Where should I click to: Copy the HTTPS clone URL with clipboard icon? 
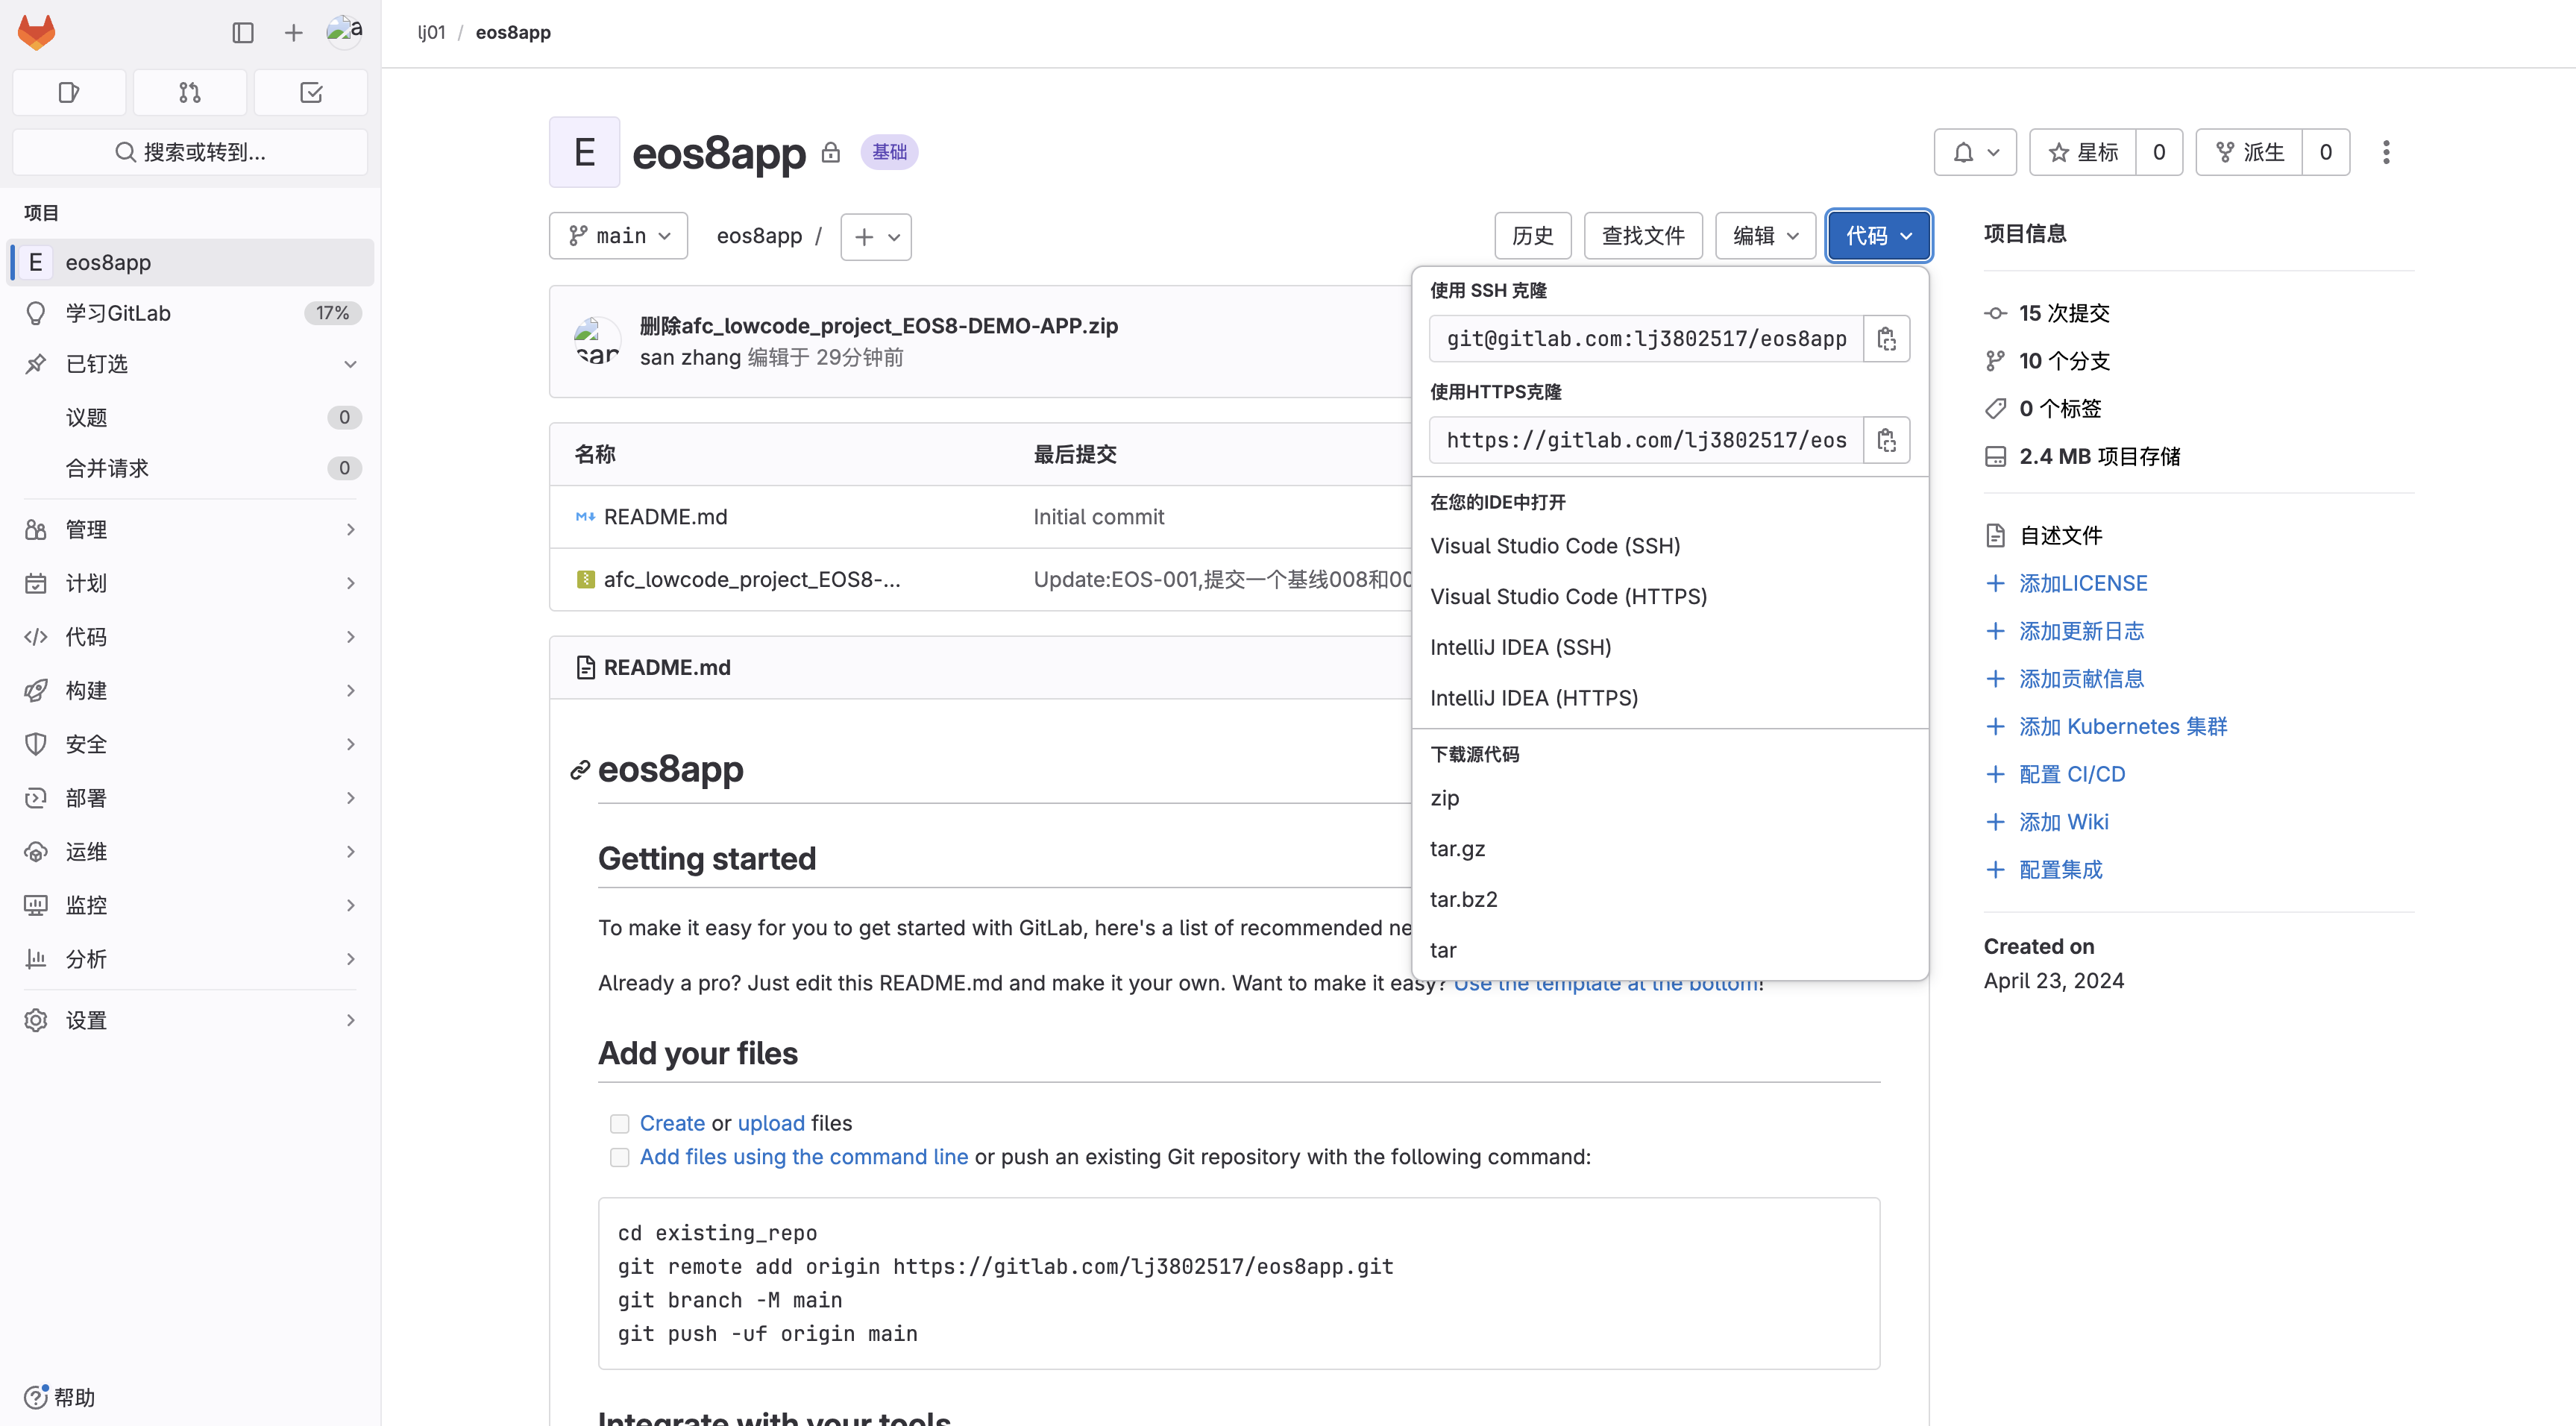tap(1886, 440)
